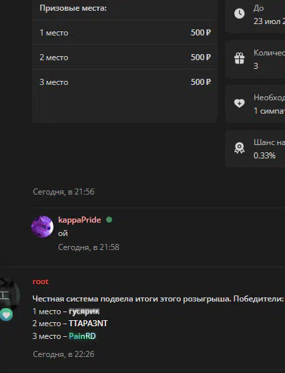Click the gift box quantity icon
This screenshot has height=373, width=285.
[x=239, y=58]
